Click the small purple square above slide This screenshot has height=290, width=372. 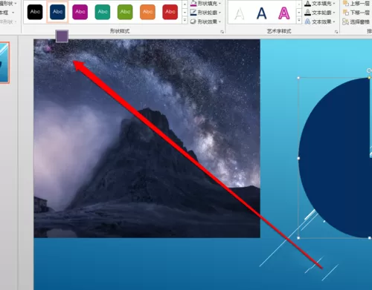point(62,36)
